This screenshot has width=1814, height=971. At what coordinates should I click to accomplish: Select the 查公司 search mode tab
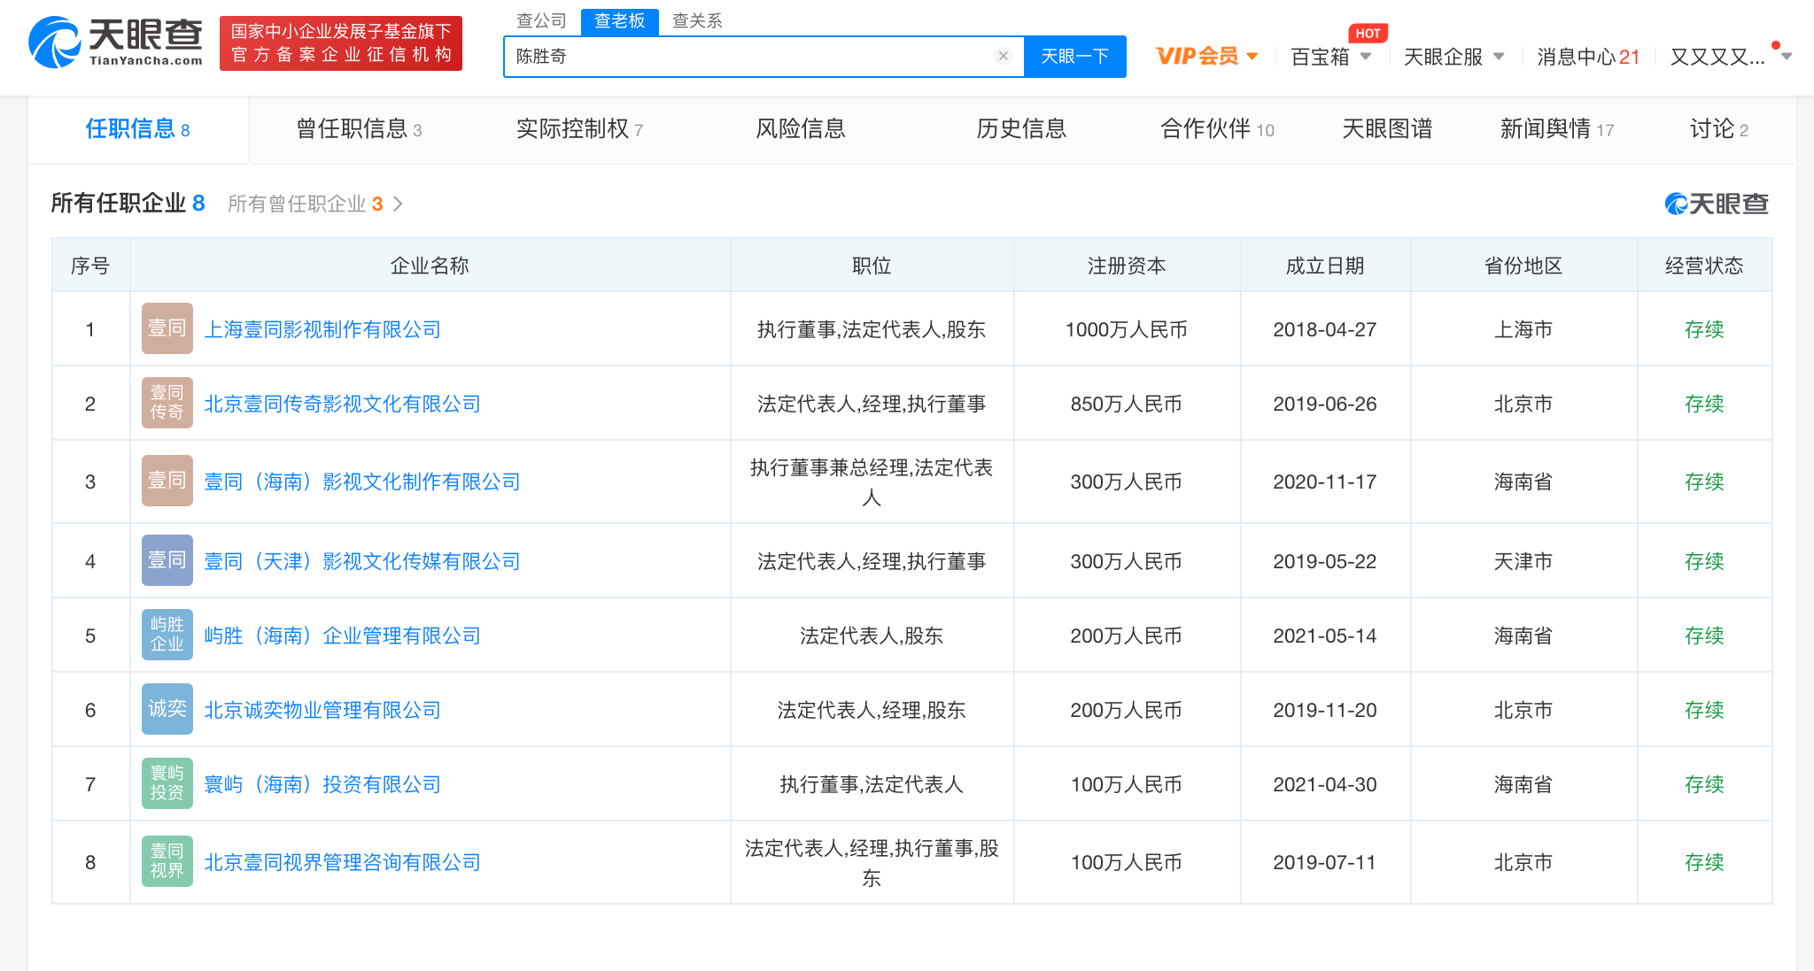pyautogui.click(x=541, y=20)
